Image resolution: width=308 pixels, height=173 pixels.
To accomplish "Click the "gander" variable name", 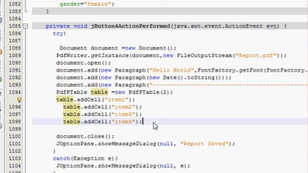I will click(x=70, y=4).
